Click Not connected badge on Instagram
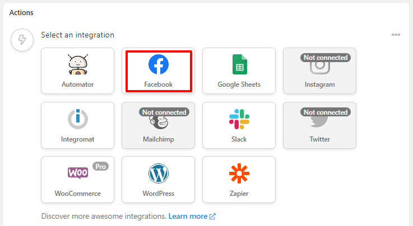413x226 pixels. click(326, 58)
